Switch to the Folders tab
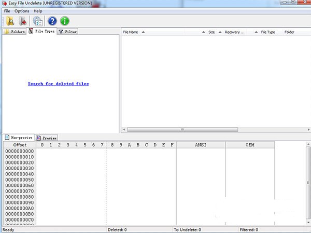Viewport: 311px width, 233px height. click(x=15, y=32)
